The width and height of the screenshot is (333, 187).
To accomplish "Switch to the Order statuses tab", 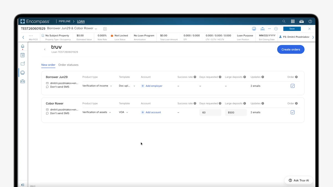I will [68, 65].
